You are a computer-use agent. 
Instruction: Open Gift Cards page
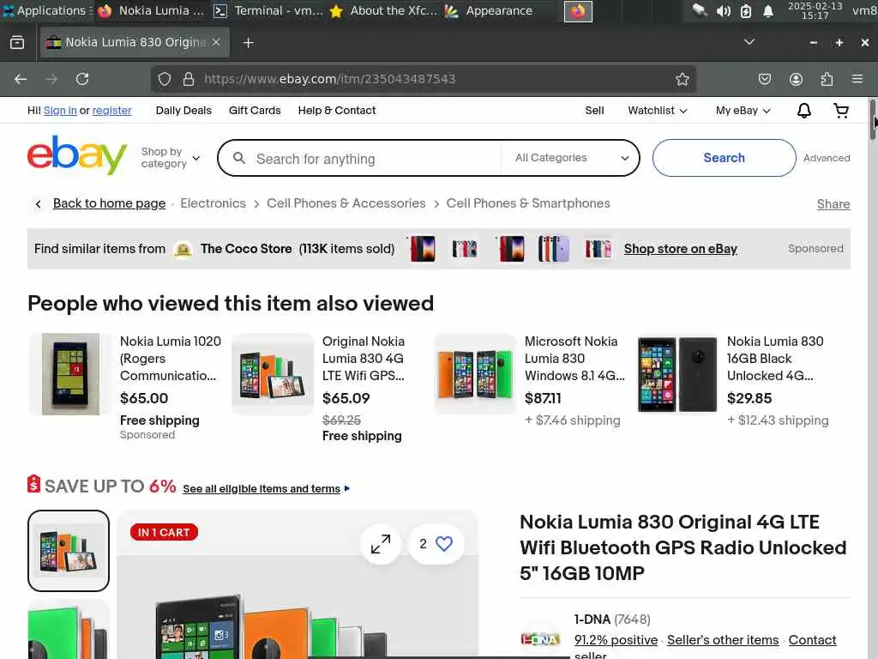coord(255,111)
